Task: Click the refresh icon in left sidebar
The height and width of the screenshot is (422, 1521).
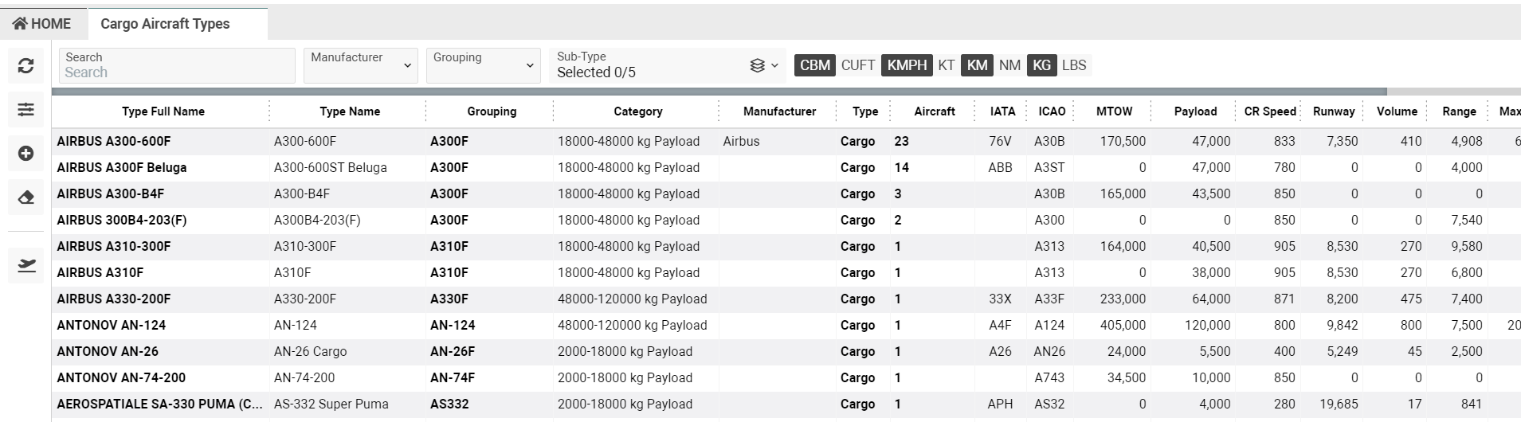Action: point(25,66)
